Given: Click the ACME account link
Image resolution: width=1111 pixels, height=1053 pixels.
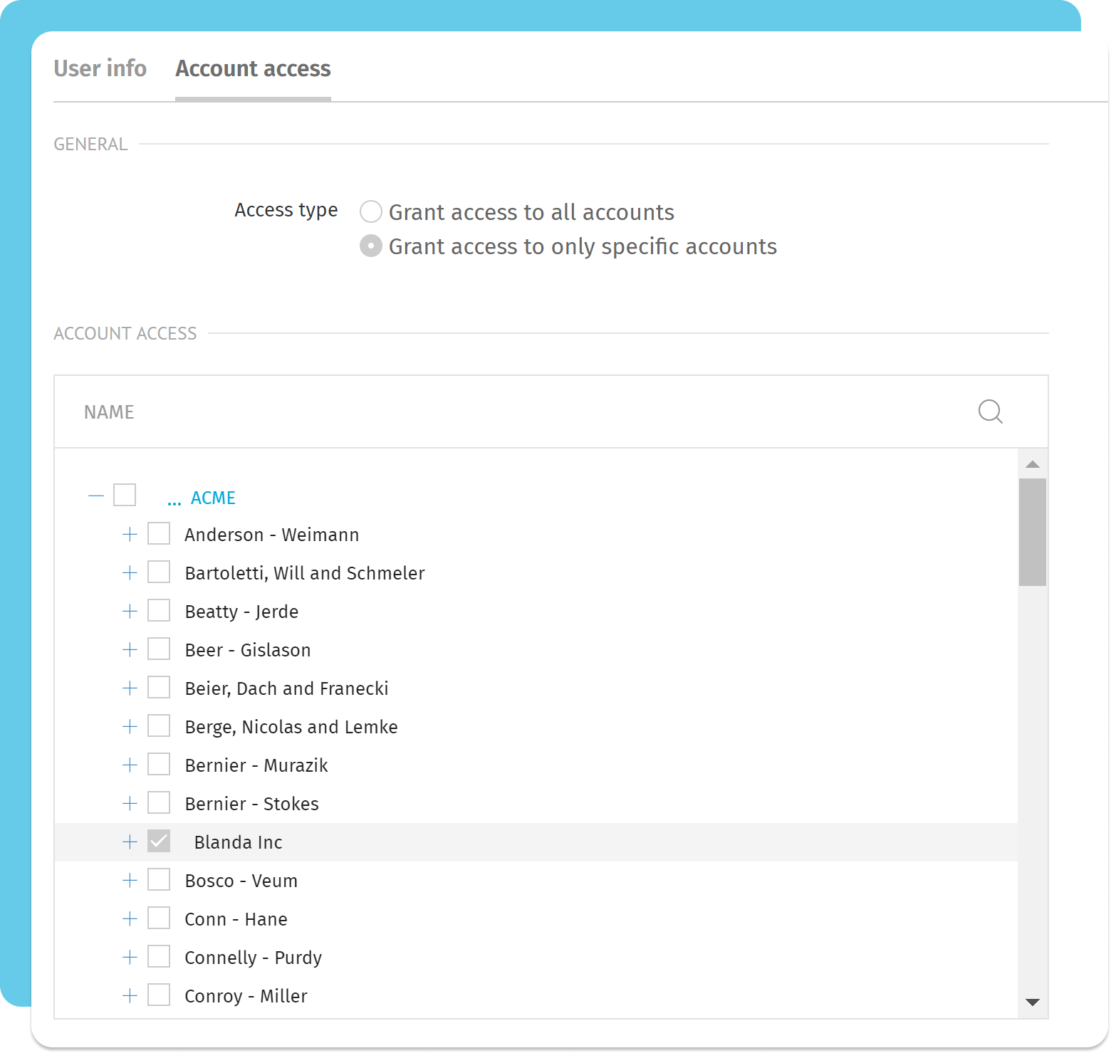Looking at the screenshot, I should coord(213,498).
